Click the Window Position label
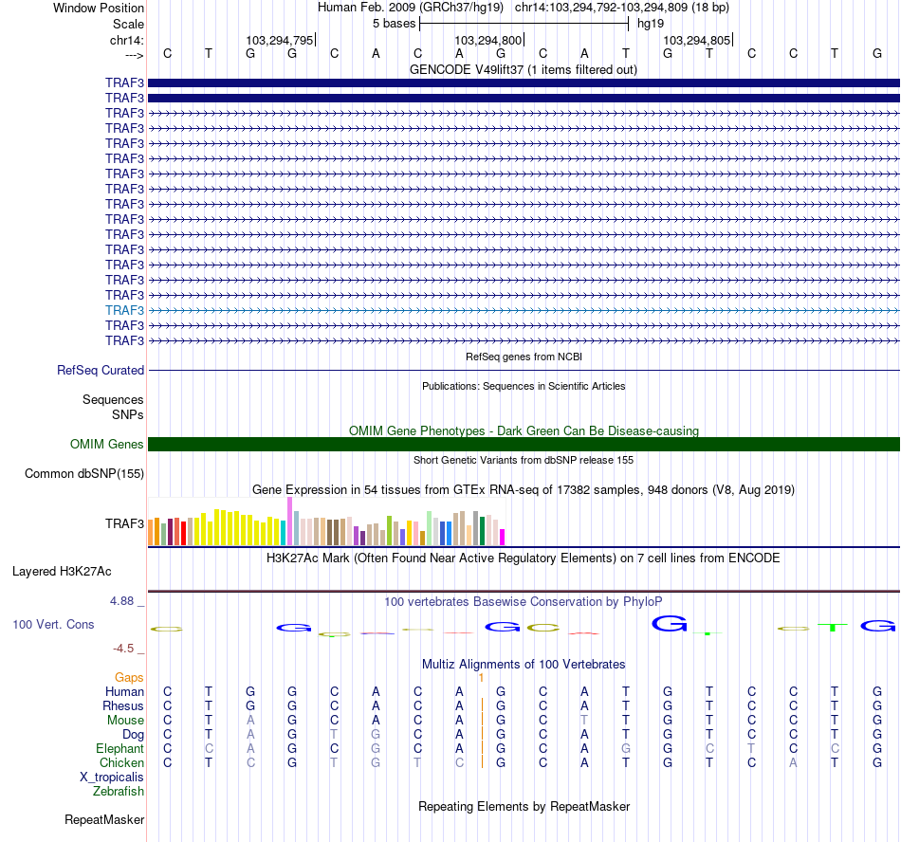This screenshot has height=842, width=901. 99,8
